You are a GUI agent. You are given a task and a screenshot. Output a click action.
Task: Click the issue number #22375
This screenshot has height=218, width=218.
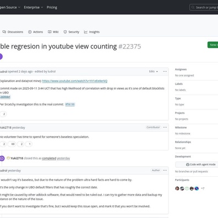point(130,46)
